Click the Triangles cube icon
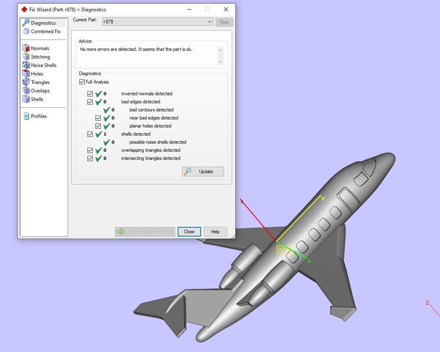Viewport: 440px width, 352px height. (x=26, y=82)
